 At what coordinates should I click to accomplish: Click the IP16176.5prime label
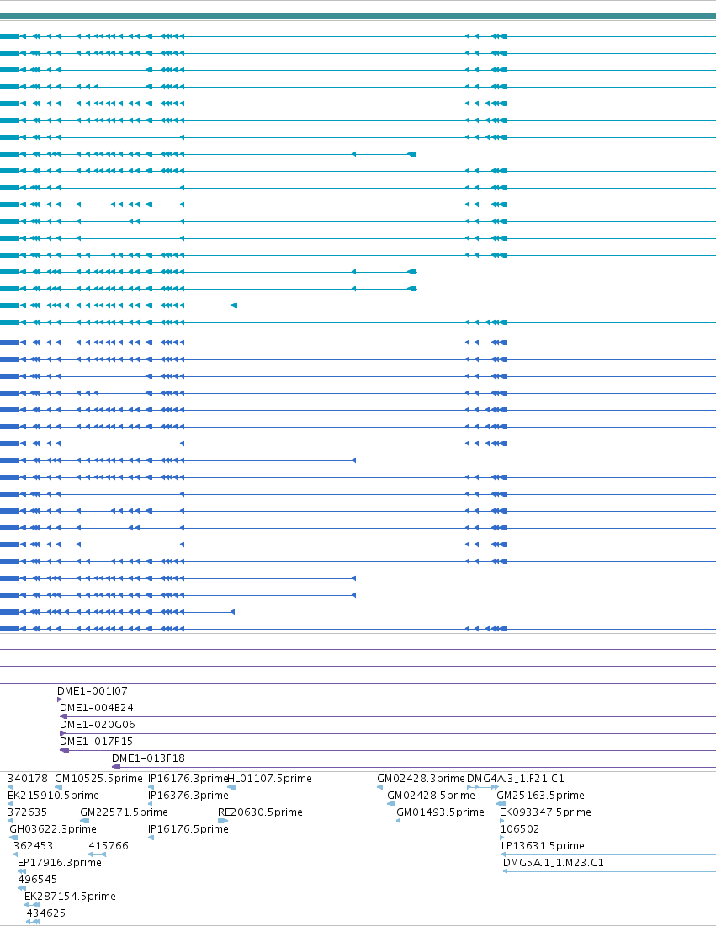click(x=188, y=829)
